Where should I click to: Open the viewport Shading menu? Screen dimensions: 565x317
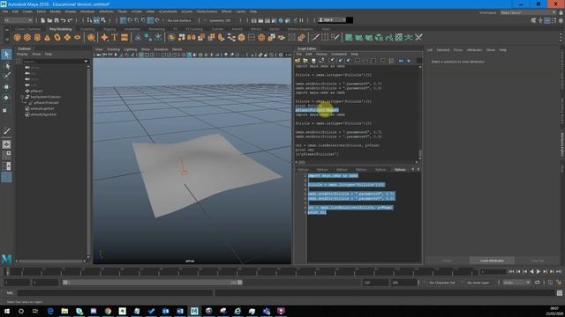pos(114,49)
